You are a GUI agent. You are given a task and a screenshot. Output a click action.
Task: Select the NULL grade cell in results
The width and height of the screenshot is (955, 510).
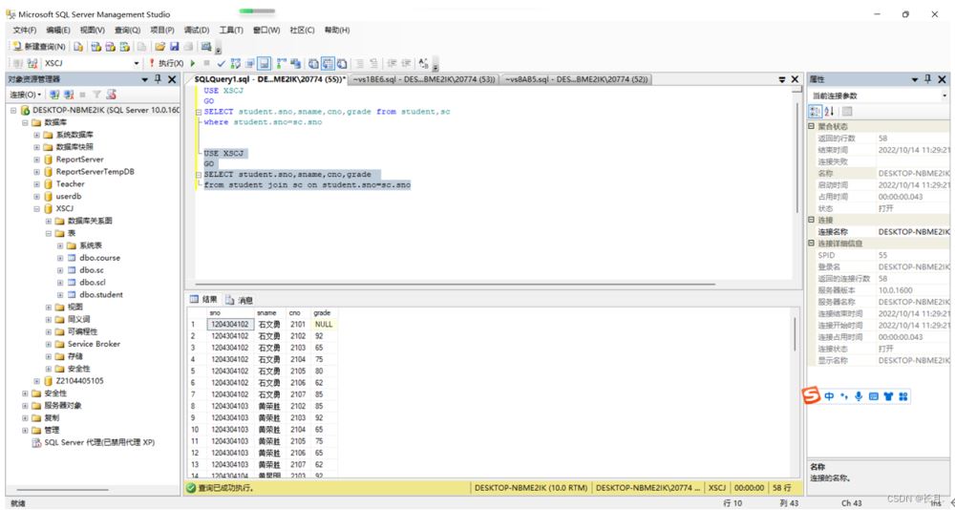tap(323, 324)
